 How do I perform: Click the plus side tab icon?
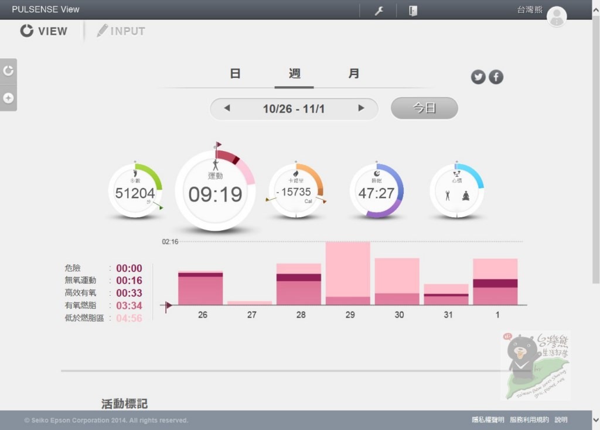(8, 98)
